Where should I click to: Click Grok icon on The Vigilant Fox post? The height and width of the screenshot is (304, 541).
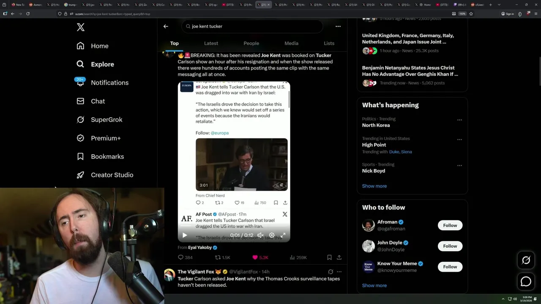[331, 272]
